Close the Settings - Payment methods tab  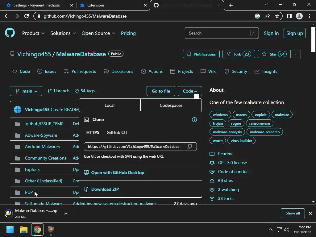click(x=72, y=5)
